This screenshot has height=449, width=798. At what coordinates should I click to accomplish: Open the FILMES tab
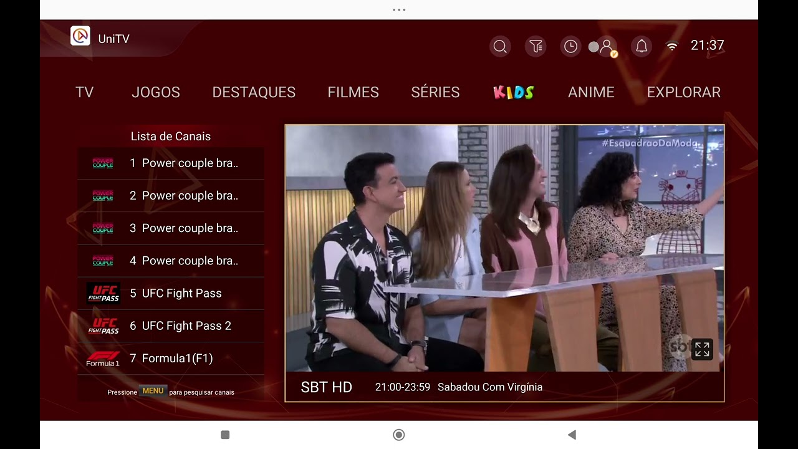click(x=353, y=92)
